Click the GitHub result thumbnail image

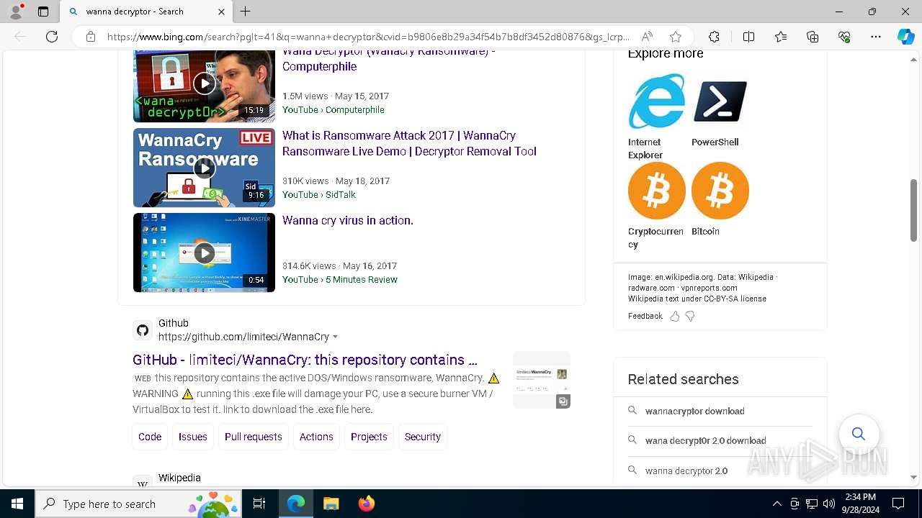click(x=542, y=380)
